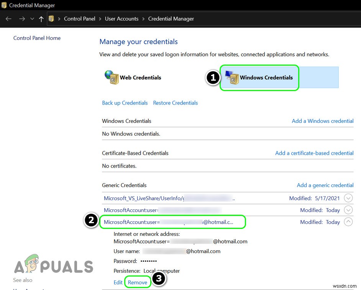This screenshot has width=361, height=290.
Task: Open the Back up Credentials link
Action: pyautogui.click(x=125, y=103)
